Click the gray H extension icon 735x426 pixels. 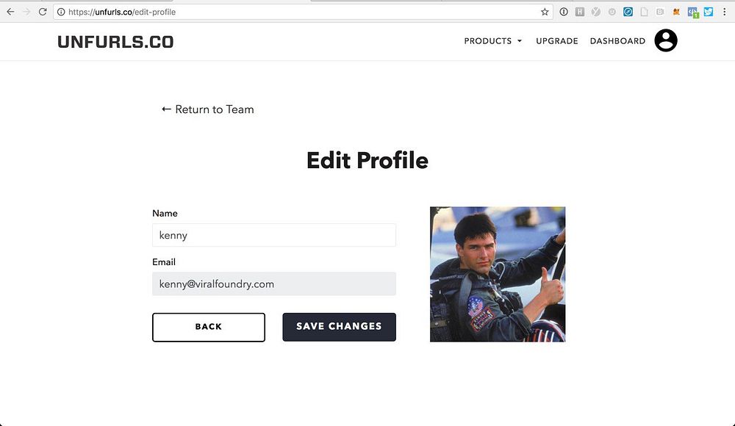tap(580, 12)
